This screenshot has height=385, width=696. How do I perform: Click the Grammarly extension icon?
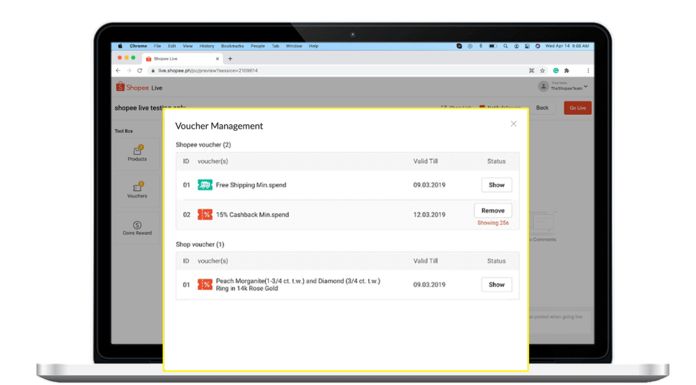point(555,70)
